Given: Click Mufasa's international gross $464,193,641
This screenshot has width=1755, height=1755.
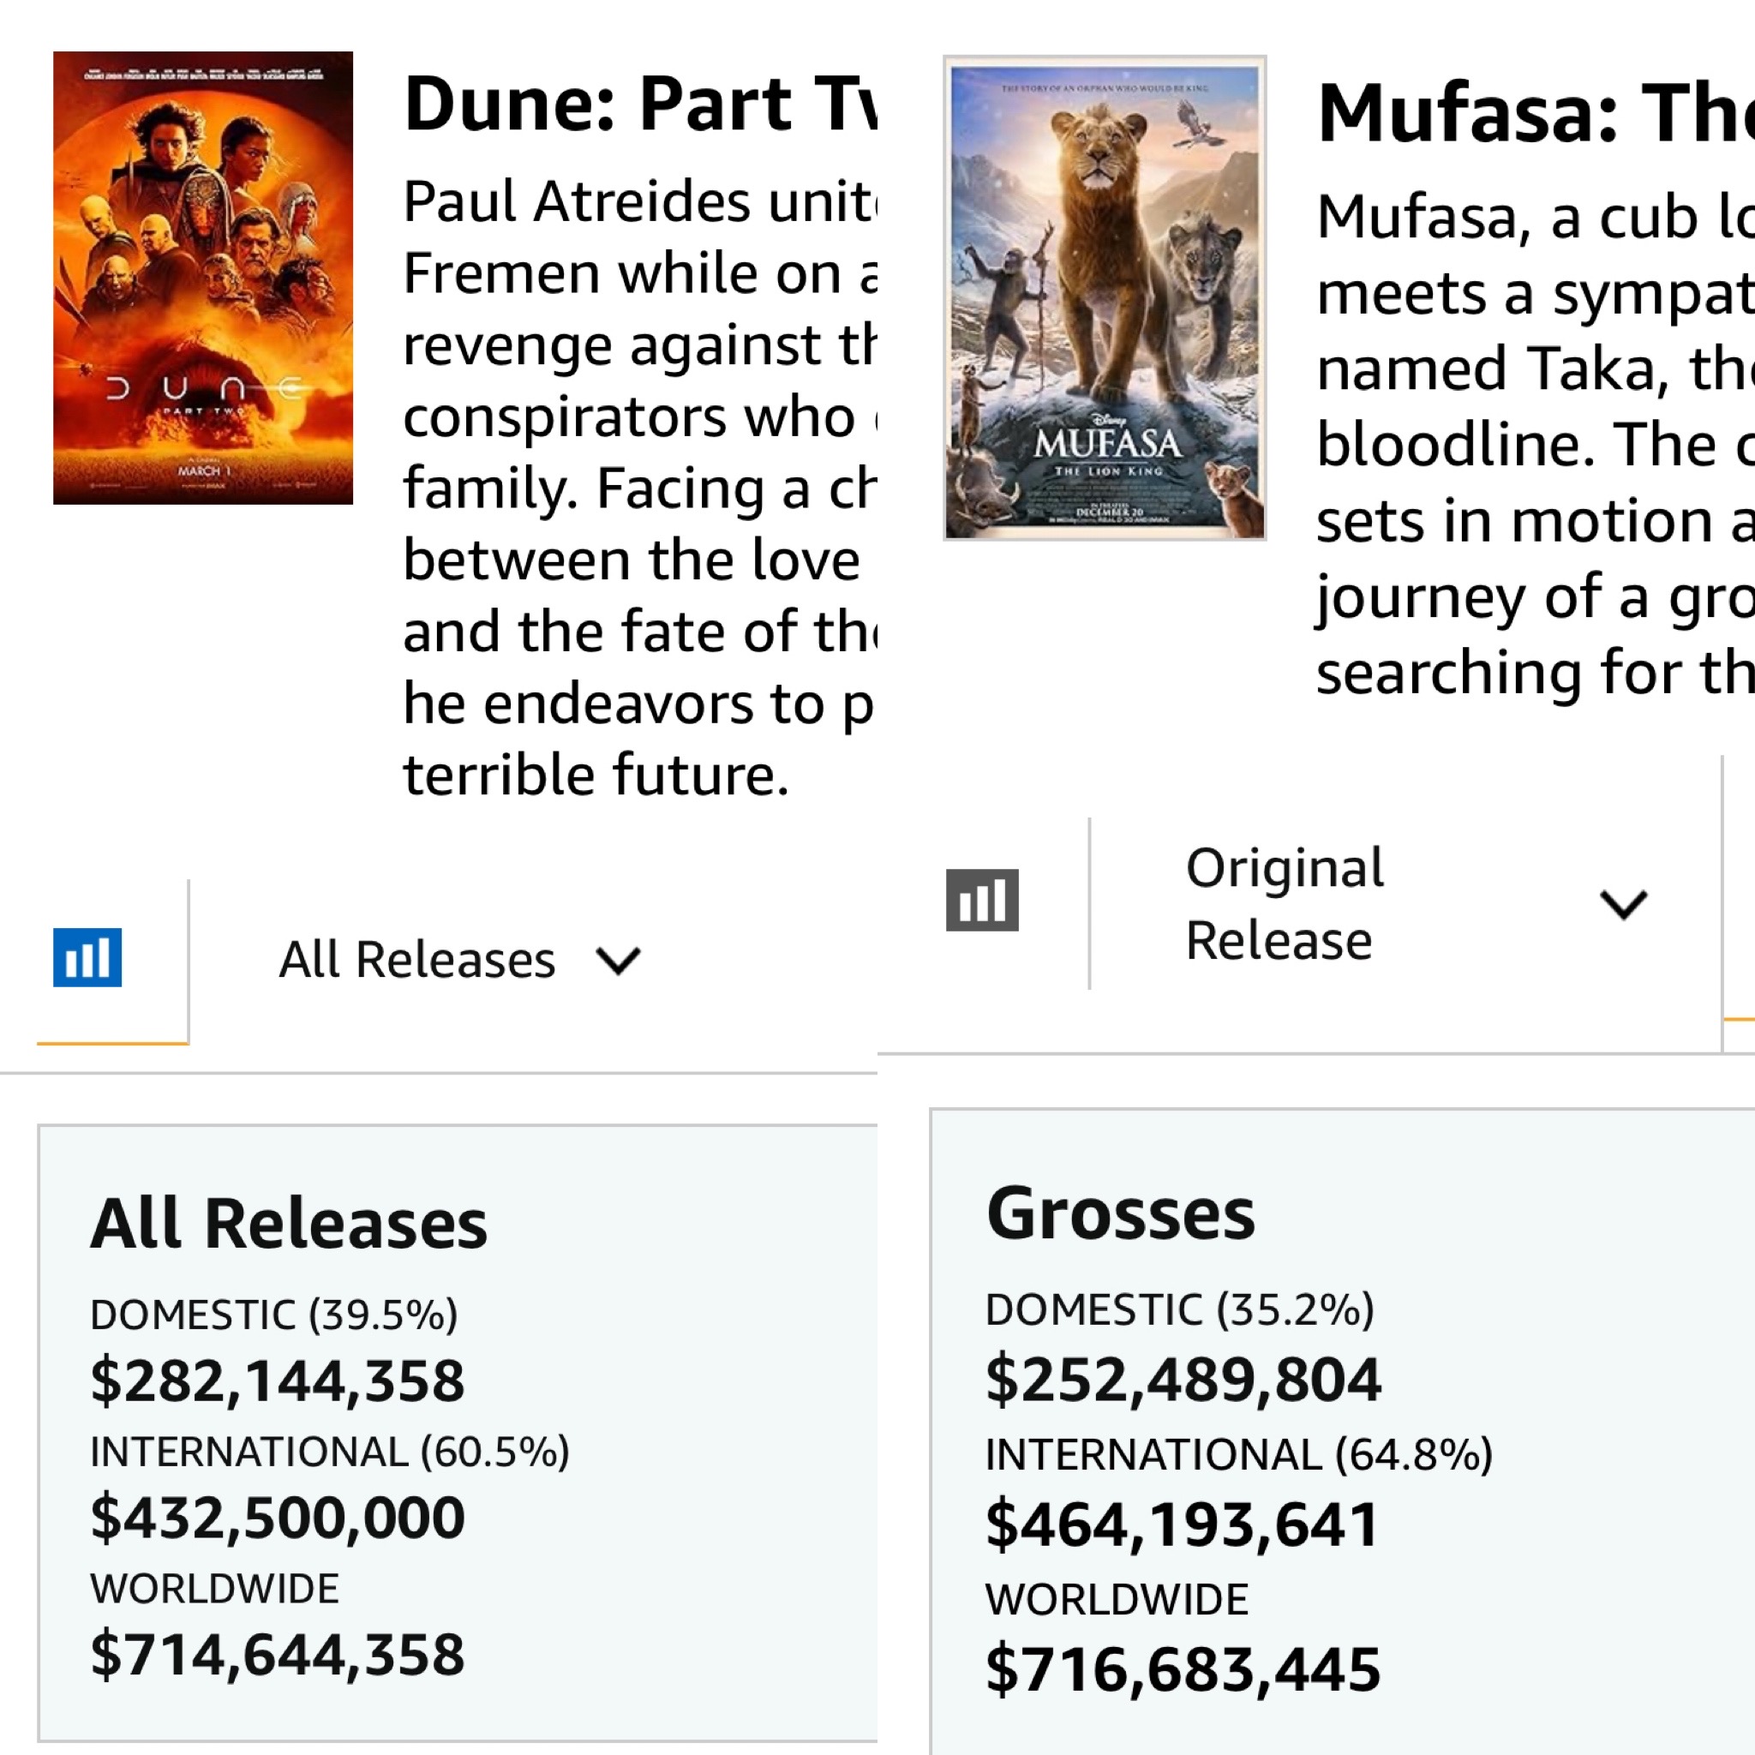Looking at the screenshot, I should (1182, 1525).
